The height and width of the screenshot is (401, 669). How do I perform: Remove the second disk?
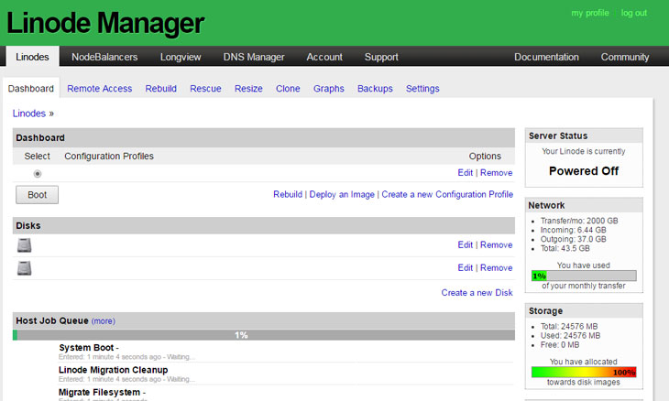point(496,267)
